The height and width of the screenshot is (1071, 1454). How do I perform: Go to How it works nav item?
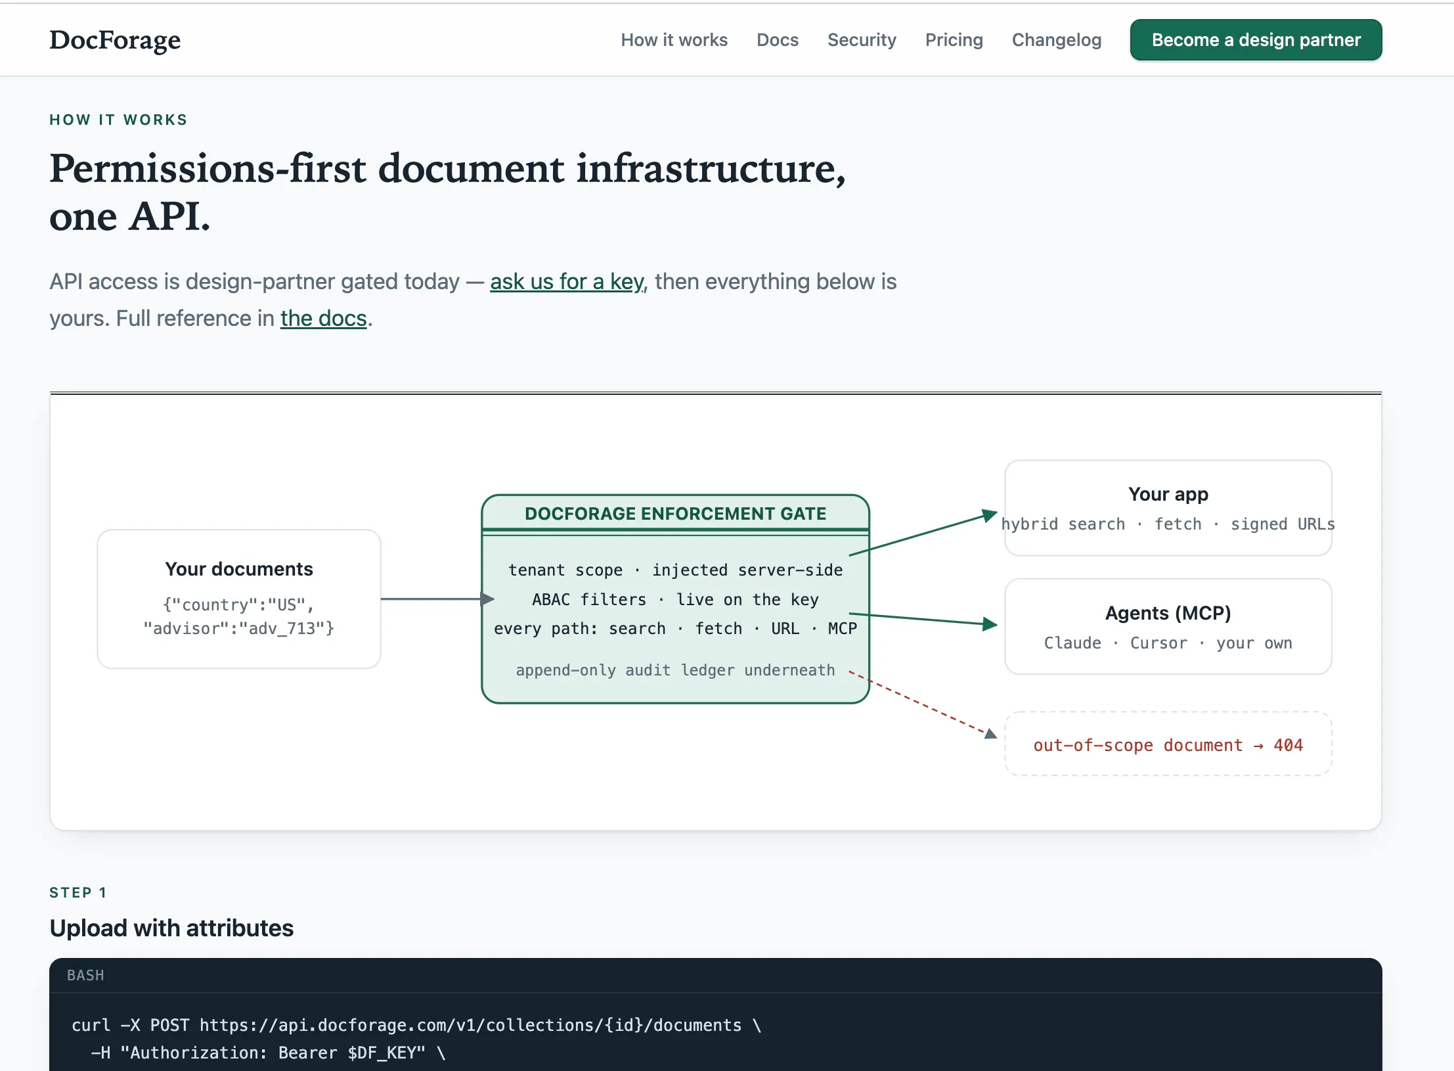click(674, 40)
